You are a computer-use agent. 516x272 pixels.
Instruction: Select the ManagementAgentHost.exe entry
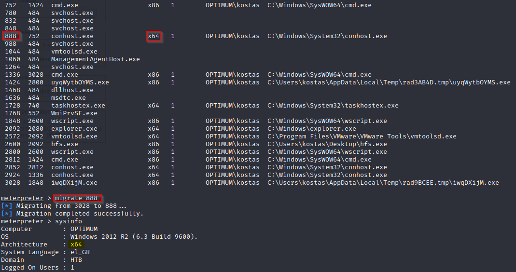[x=96, y=59]
